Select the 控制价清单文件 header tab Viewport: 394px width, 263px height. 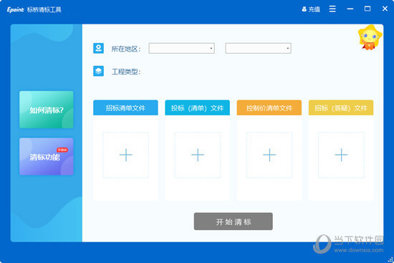tap(269, 108)
